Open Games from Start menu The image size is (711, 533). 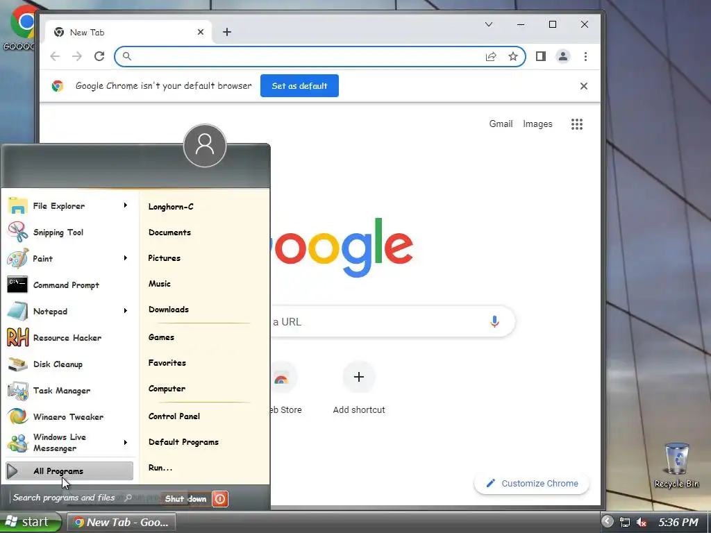pyautogui.click(x=161, y=337)
